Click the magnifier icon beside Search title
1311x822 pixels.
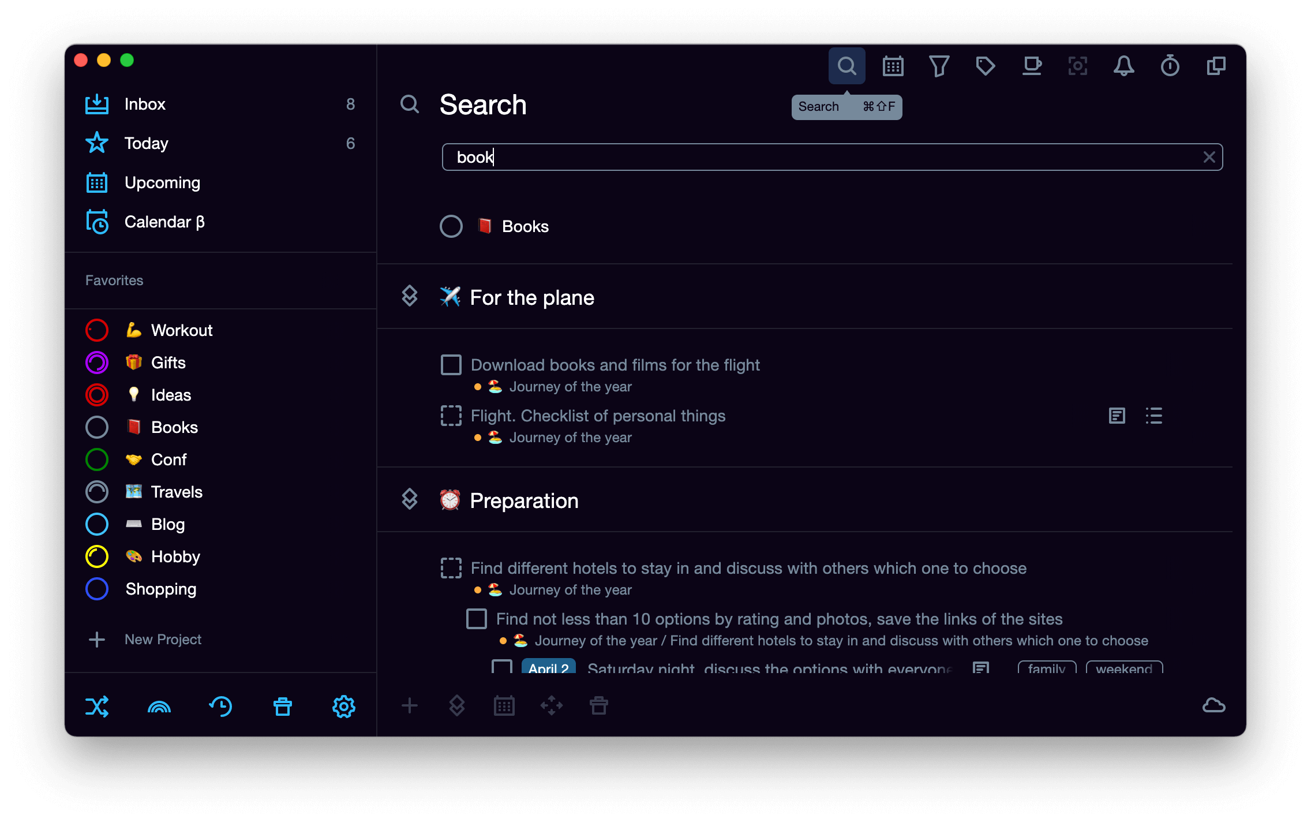(410, 104)
